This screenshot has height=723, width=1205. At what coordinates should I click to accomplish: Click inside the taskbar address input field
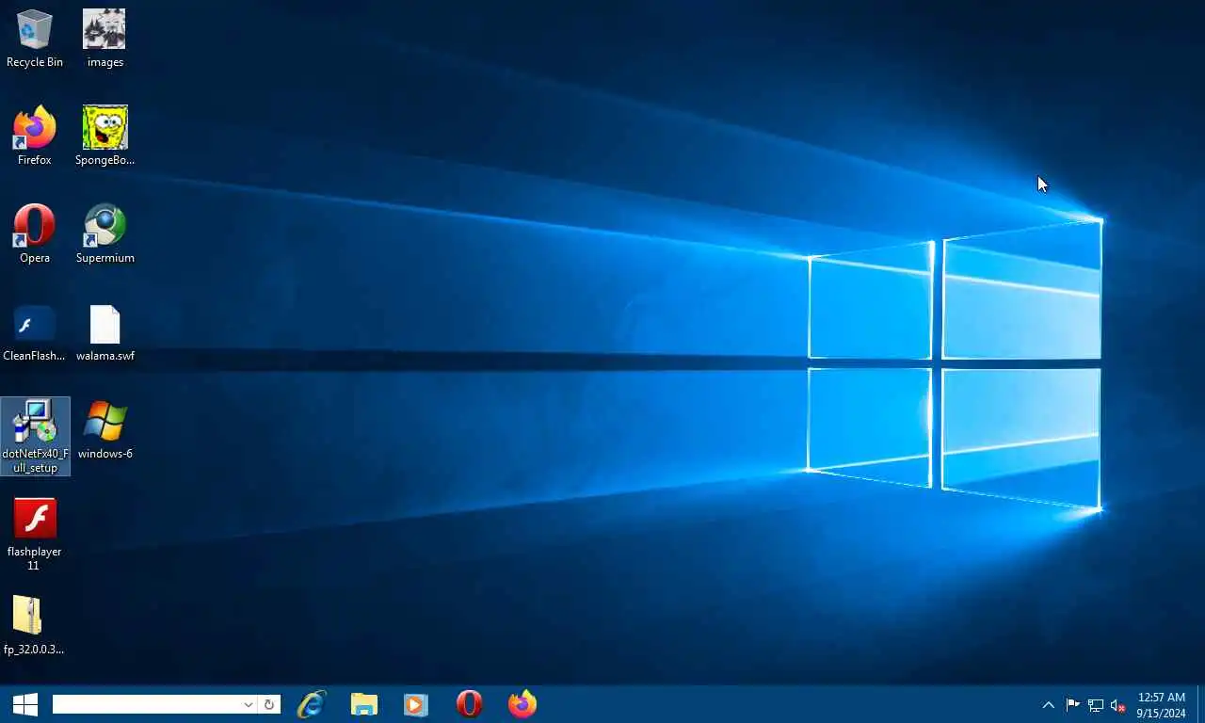[145, 704]
